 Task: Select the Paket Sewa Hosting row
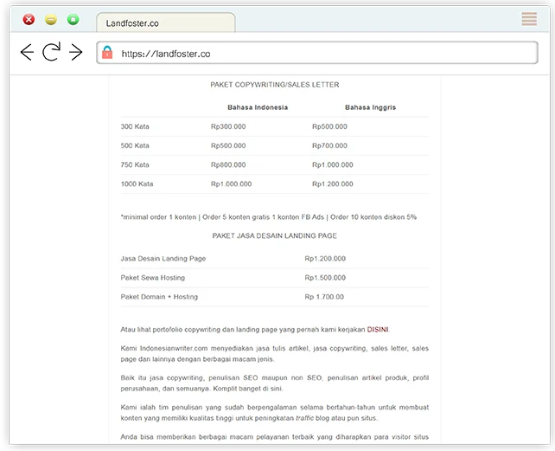153,277
